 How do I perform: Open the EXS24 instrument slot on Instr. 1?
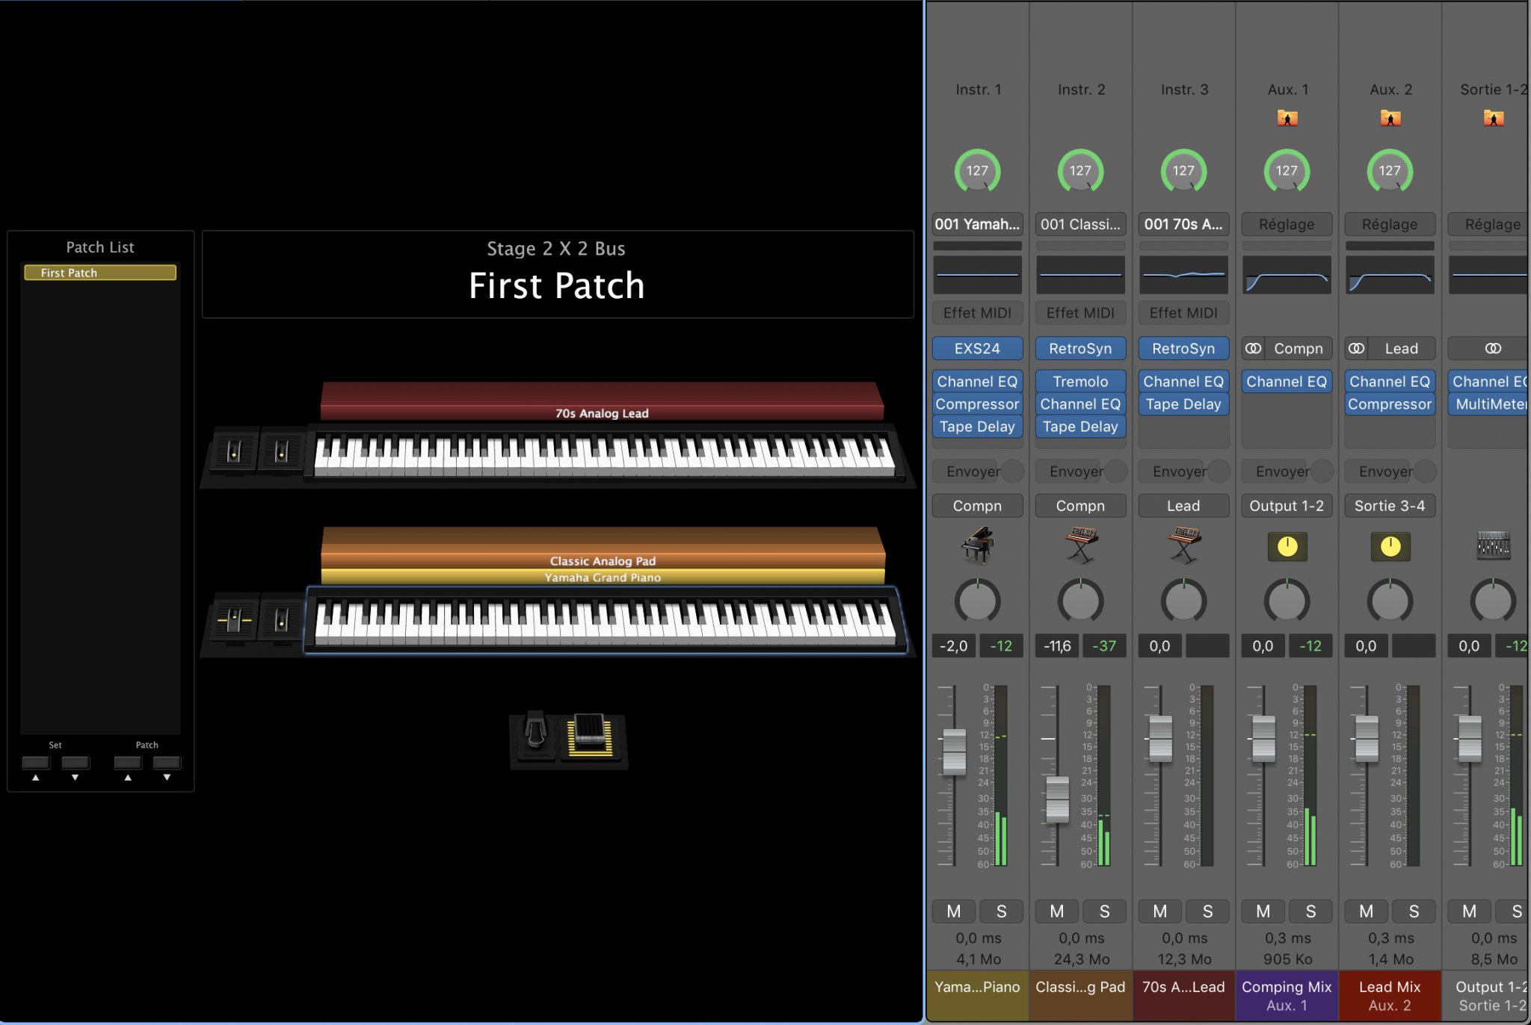click(977, 348)
